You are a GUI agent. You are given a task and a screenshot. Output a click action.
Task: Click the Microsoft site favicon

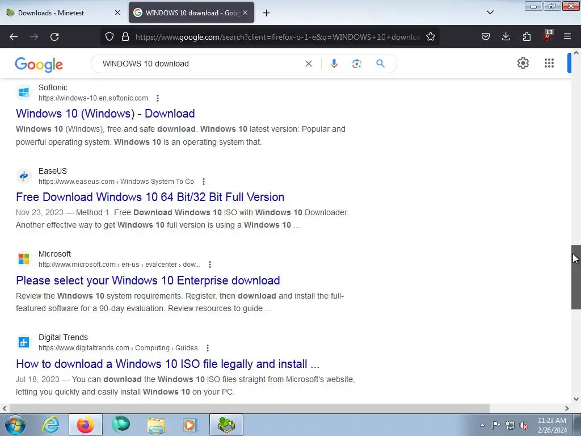click(24, 259)
